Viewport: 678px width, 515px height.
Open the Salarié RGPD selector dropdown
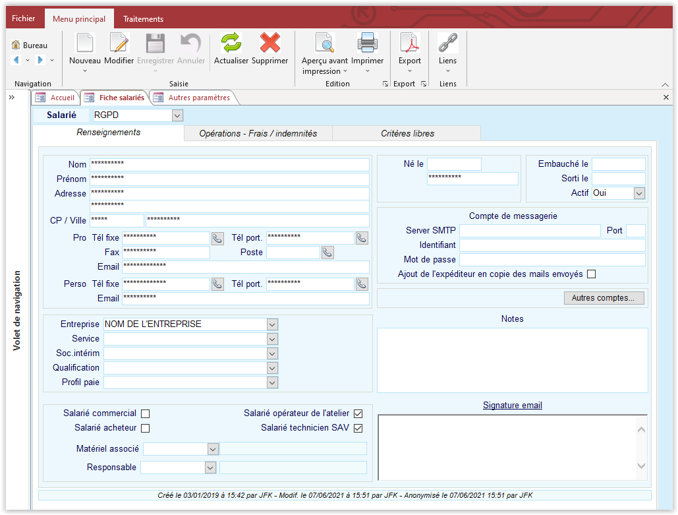point(177,115)
